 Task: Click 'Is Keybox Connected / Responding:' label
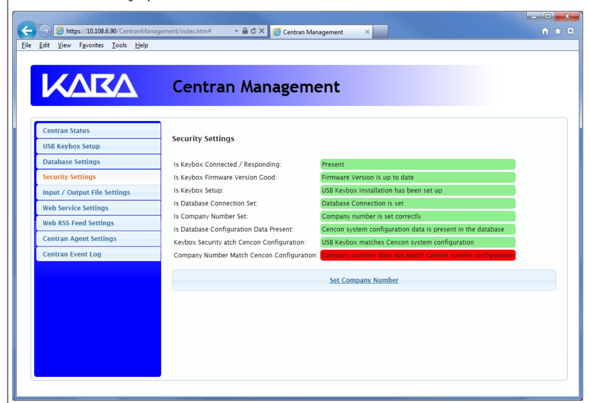(227, 164)
